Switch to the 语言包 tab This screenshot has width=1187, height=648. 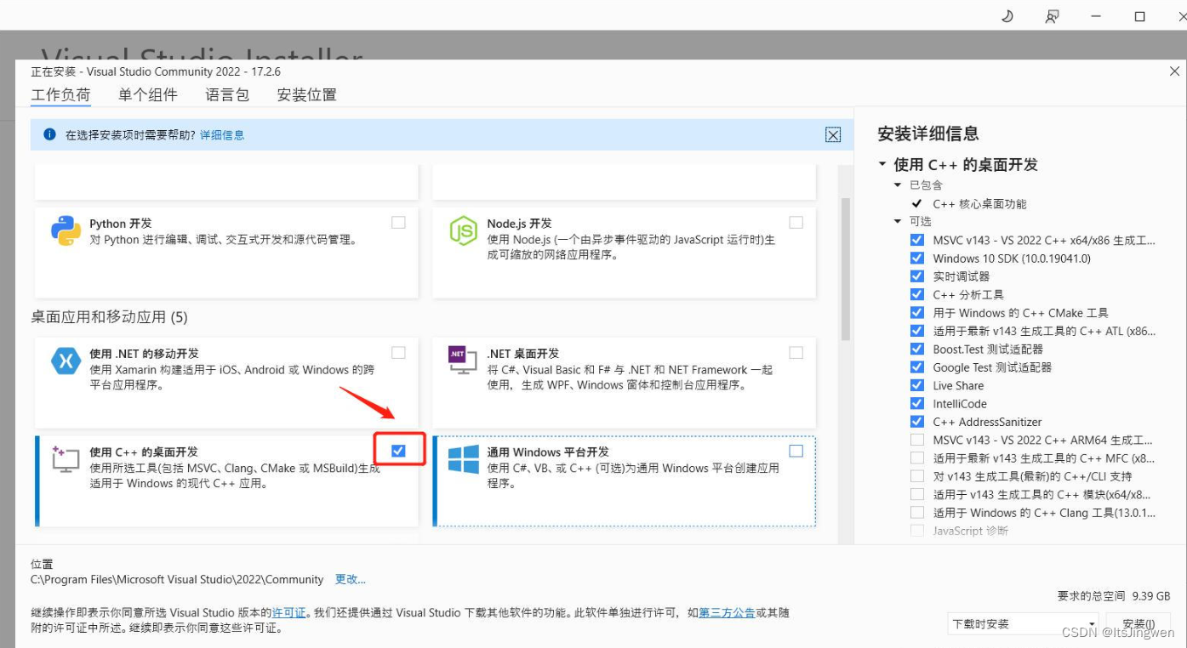[227, 94]
